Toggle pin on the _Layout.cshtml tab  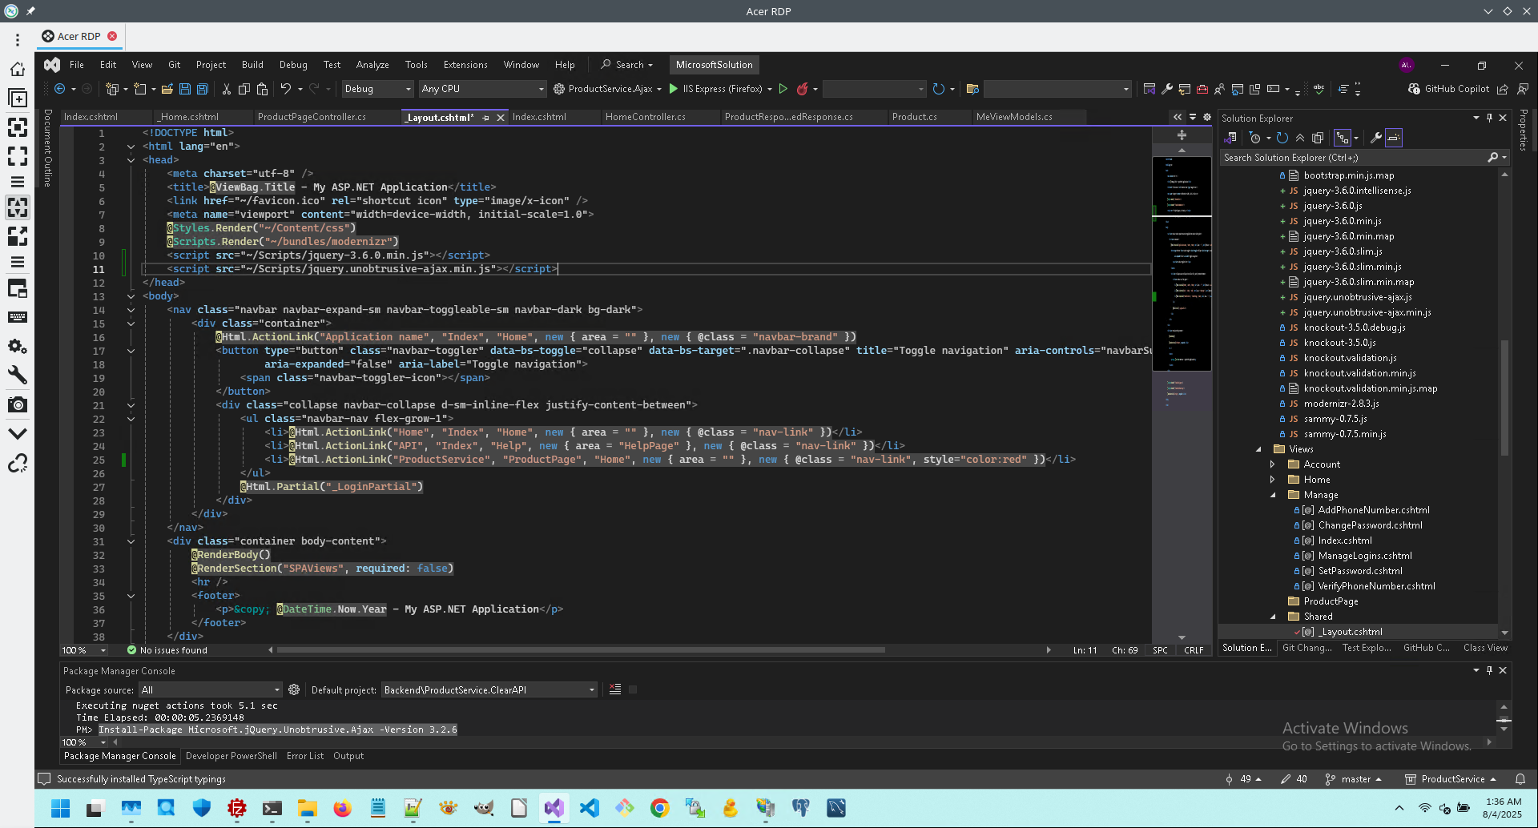coord(485,118)
